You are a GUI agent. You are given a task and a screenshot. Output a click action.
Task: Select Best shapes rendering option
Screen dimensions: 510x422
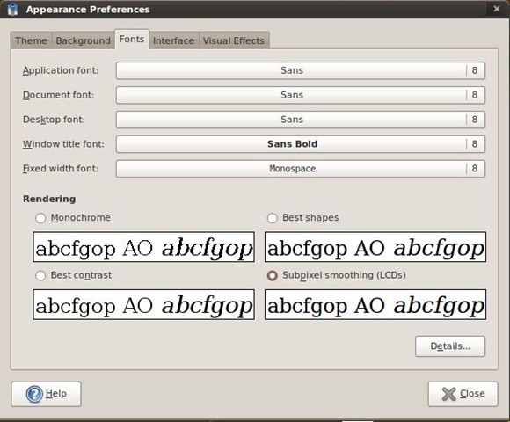(272, 218)
